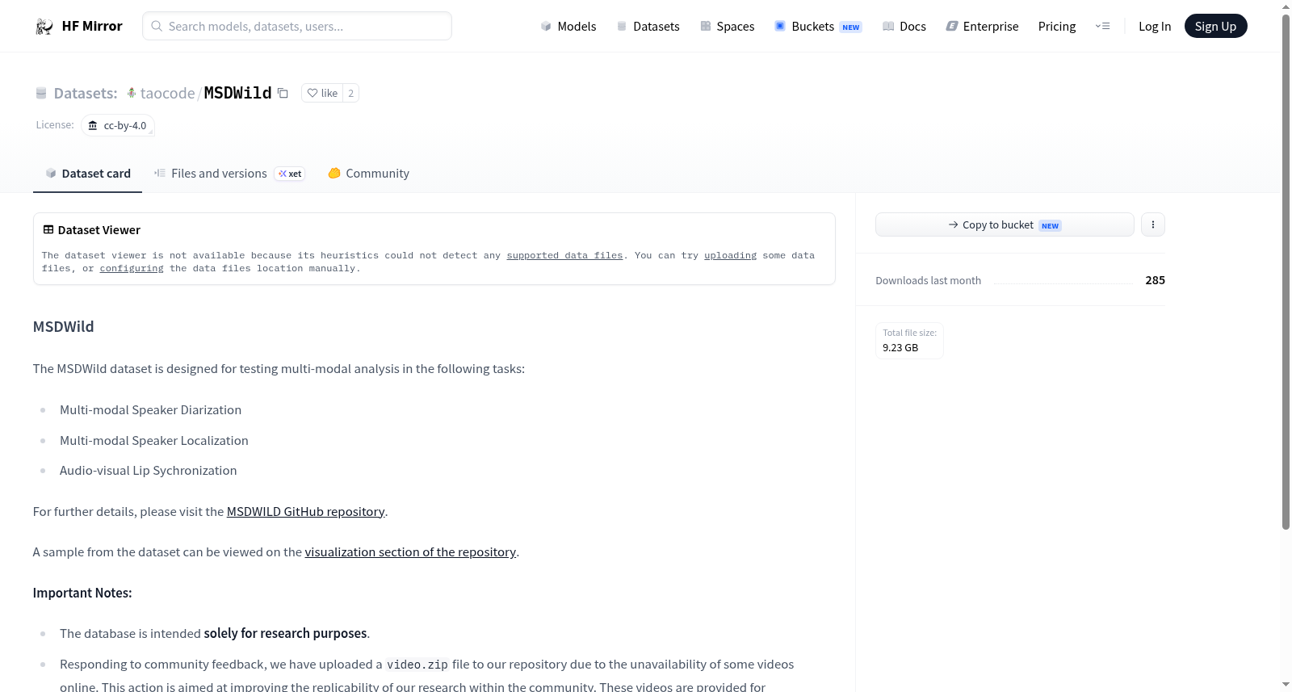Click the Files and versions tab icon
The width and height of the screenshot is (1292, 692).
coord(160,173)
